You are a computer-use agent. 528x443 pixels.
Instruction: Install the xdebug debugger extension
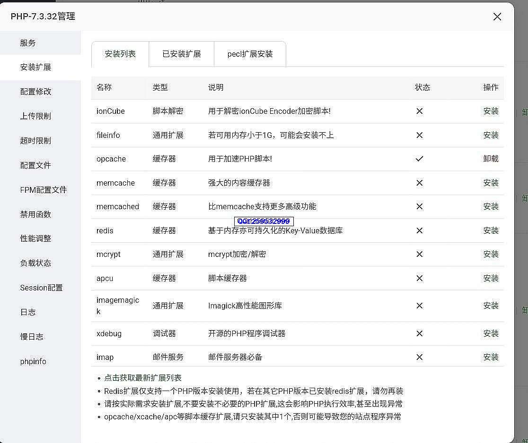click(x=491, y=333)
